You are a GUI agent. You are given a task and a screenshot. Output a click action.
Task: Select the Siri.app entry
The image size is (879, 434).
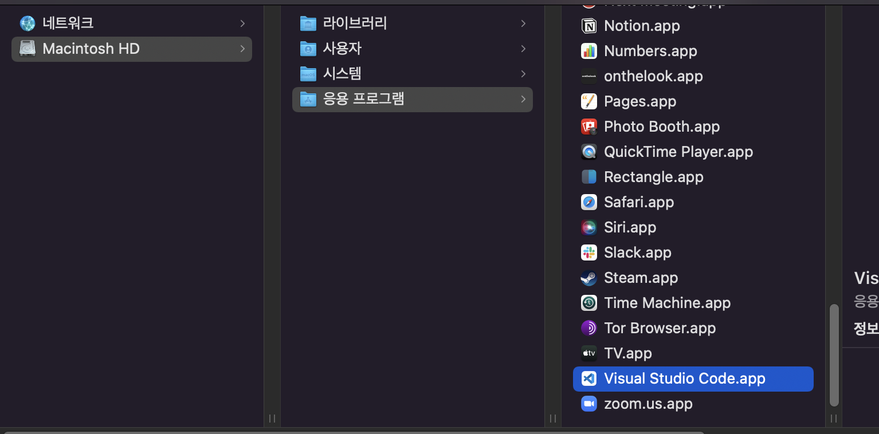coord(630,227)
